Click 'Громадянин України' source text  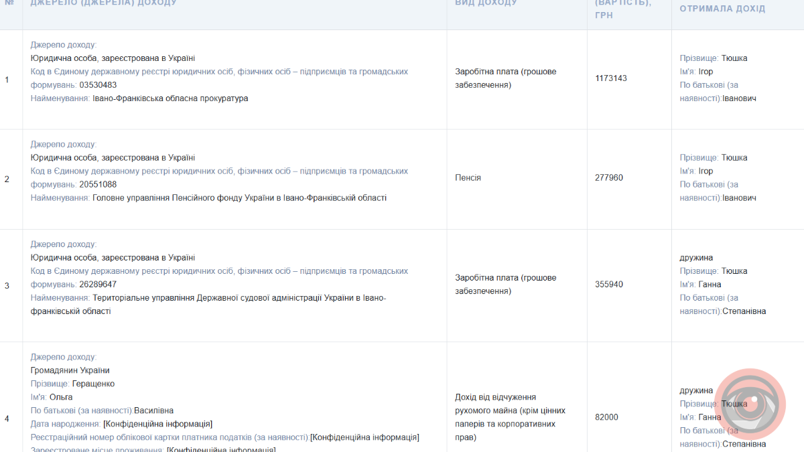coord(70,370)
